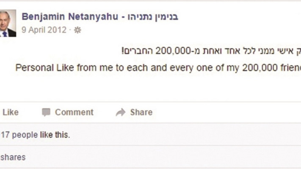Open the "Benjamin Netanyahu" English page name
Image resolution: width=301 pixels, height=169 pixels.
click(x=68, y=17)
